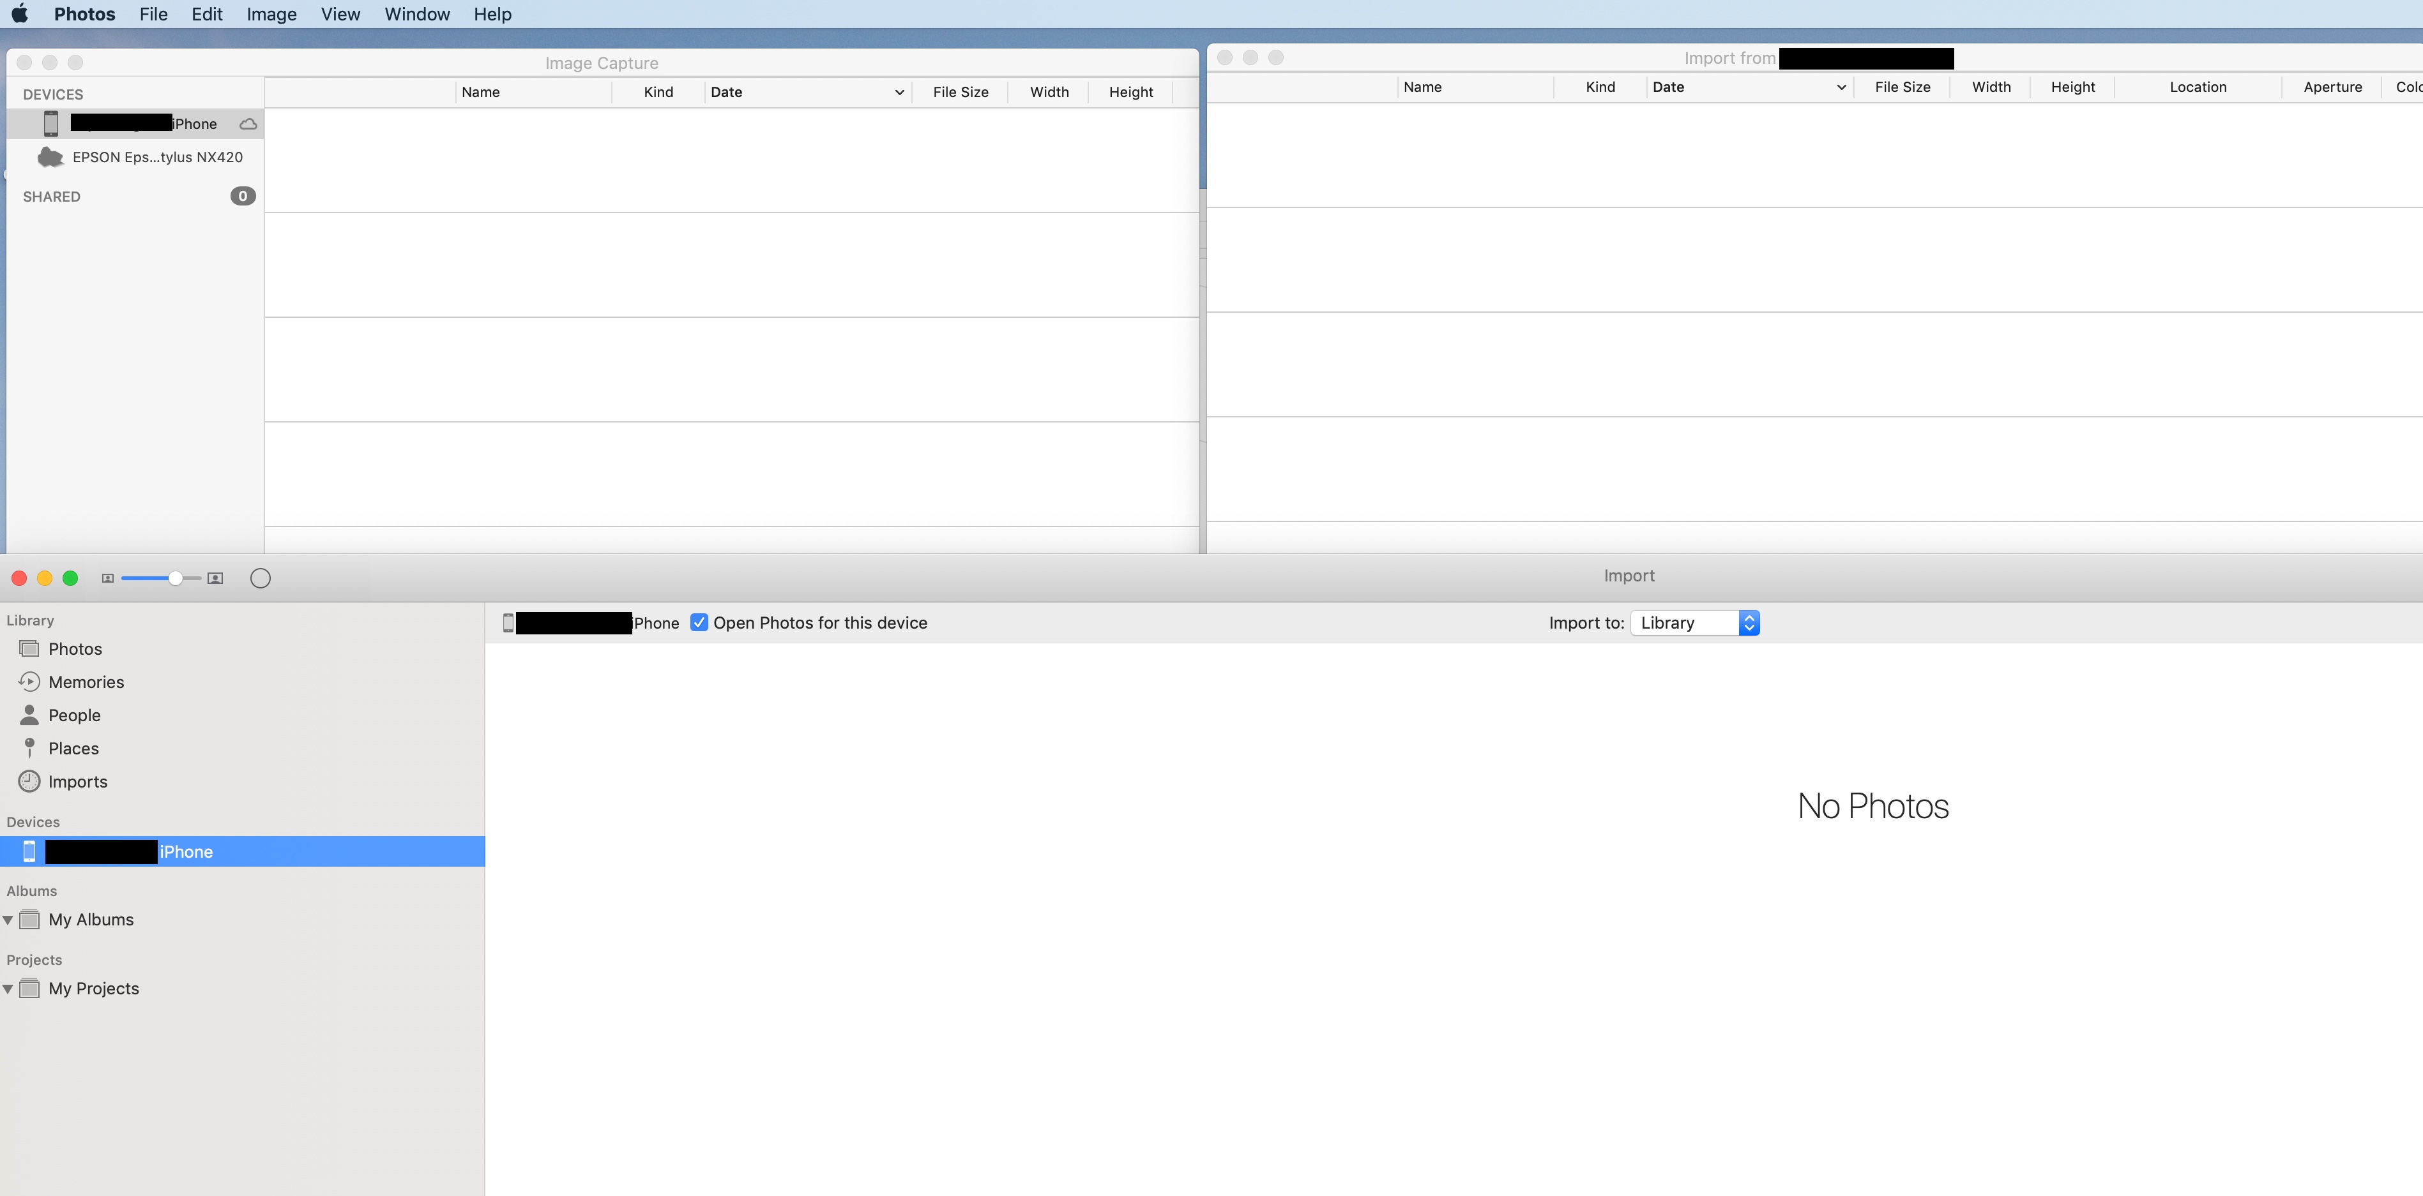
Task: Sort by the File Size column in Image Capture
Action: click(959, 92)
